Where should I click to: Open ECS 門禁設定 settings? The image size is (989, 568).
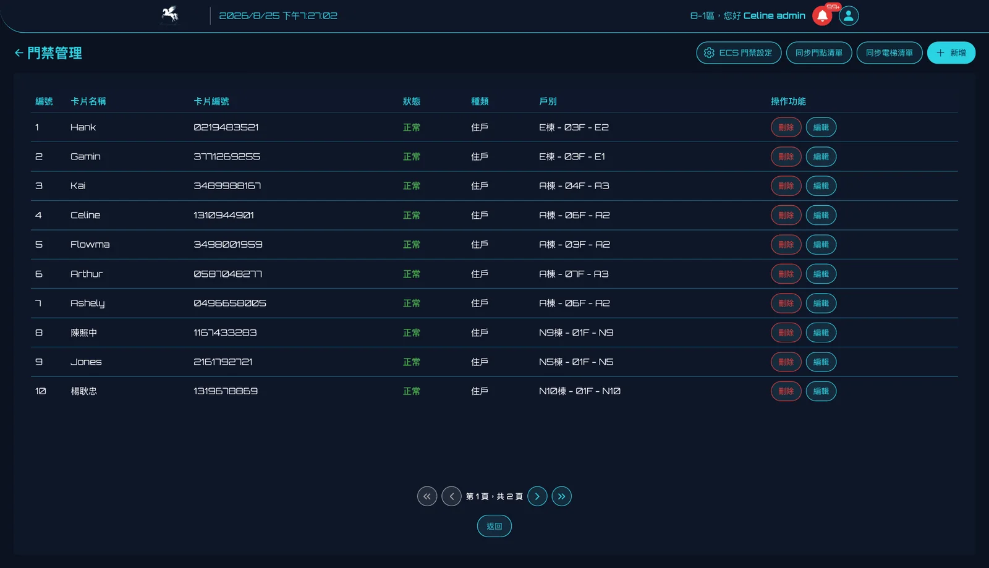pyautogui.click(x=739, y=53)
